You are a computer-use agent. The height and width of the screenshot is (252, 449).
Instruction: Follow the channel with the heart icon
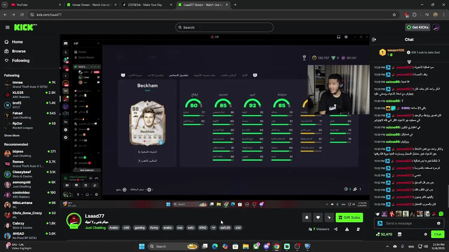click(318, 217)
